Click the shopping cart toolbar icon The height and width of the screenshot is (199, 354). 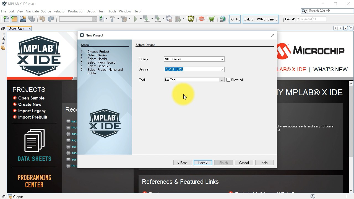212,19
